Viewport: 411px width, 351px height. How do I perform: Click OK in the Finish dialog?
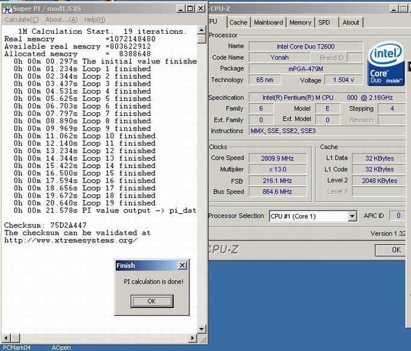click(151, 301)
